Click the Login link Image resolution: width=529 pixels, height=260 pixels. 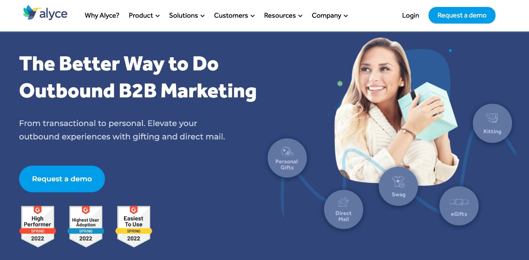[x=411, y=16]
